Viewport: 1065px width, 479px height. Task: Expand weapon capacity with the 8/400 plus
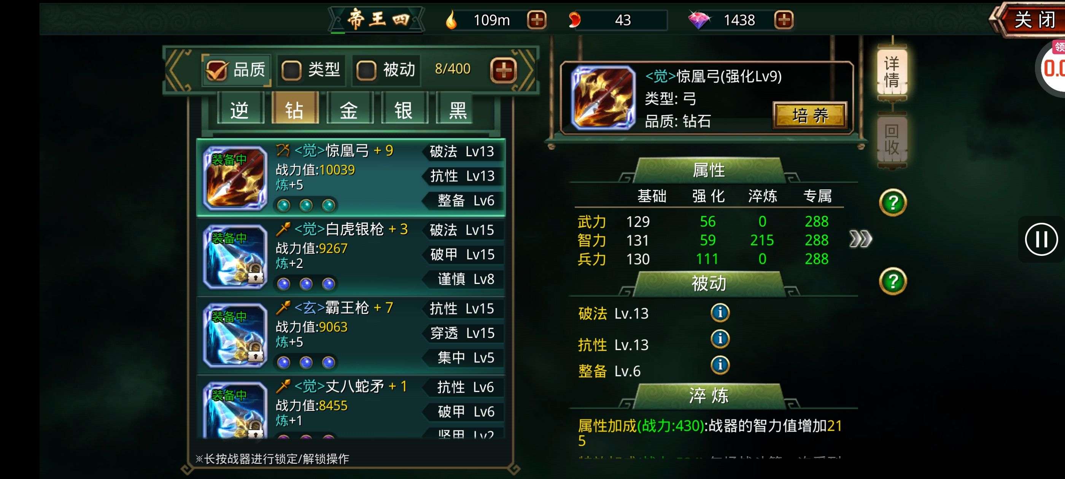click(x=503, y=70)
